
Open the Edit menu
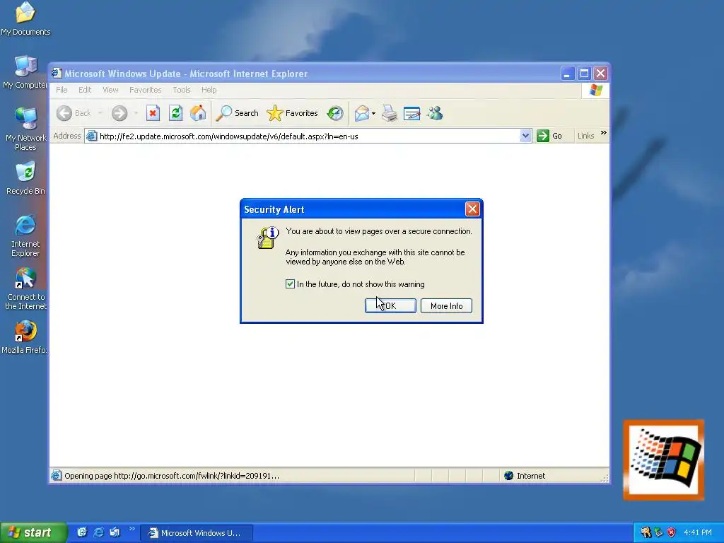click(x=85, y=90)
